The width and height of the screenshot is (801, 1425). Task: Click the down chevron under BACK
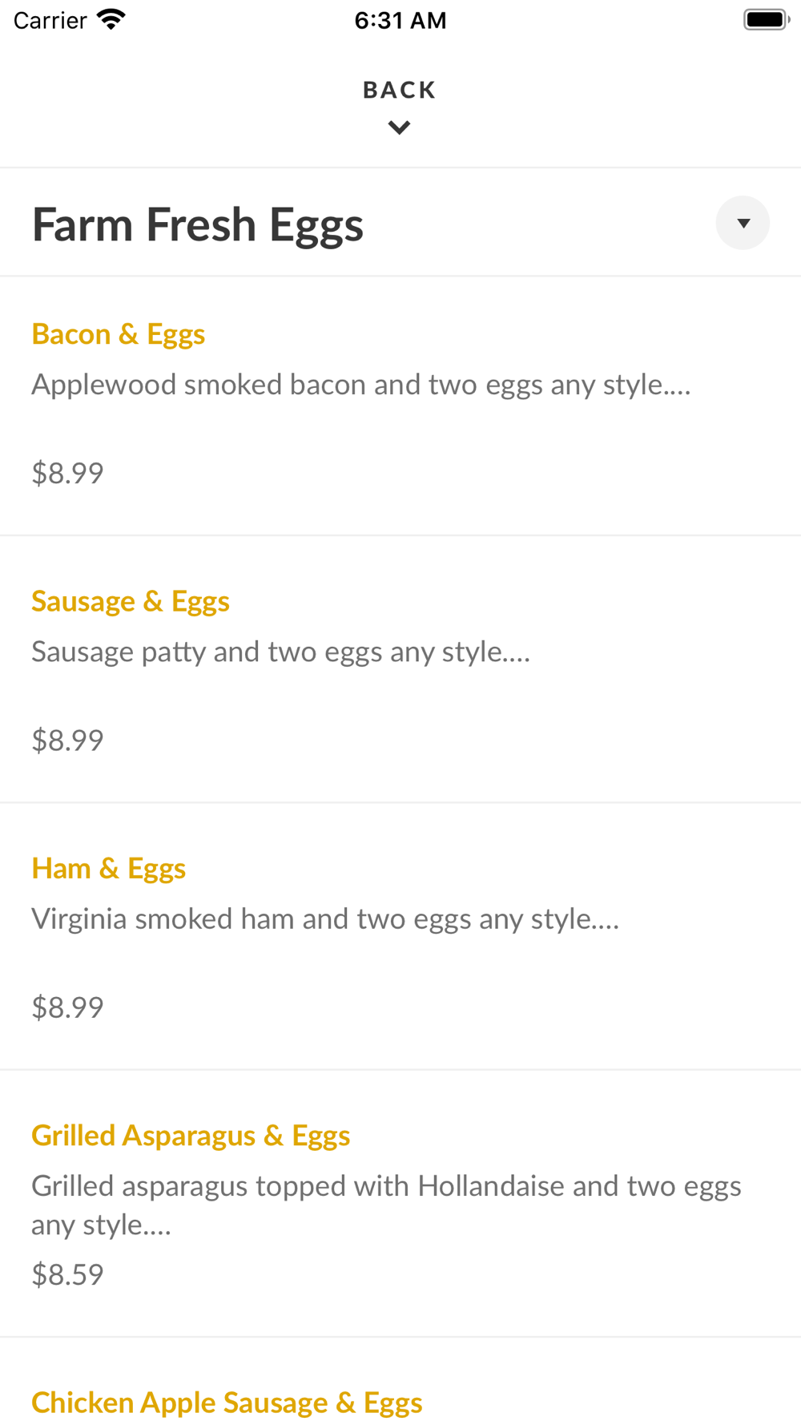pyautogui.click(x=399, y=127)
